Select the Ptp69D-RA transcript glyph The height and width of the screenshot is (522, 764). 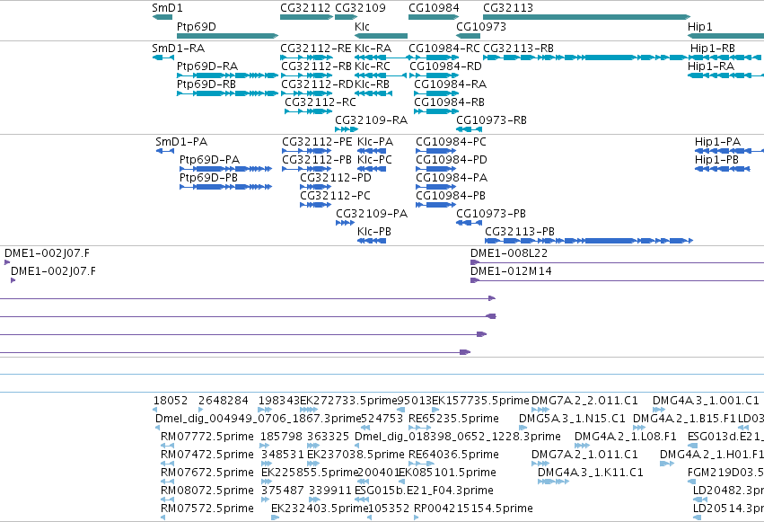tap(227, 75)
